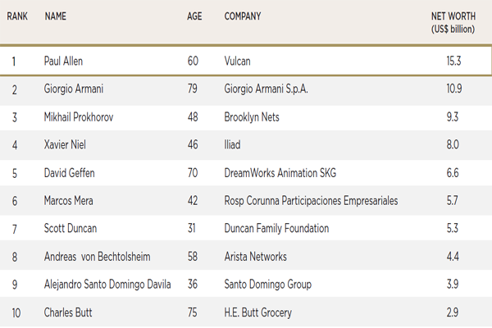Click the Arista Networks company cell
Image resolution: width=492 pixels, height=328 pixels.
(x=256, y=257)
